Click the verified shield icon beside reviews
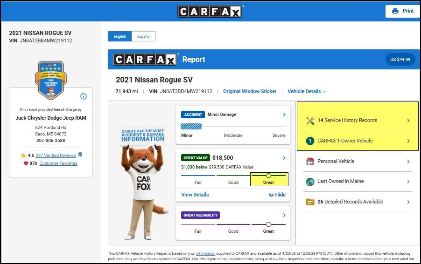The width and height of the screenshot is (421, 264). (x=80, y=155)
